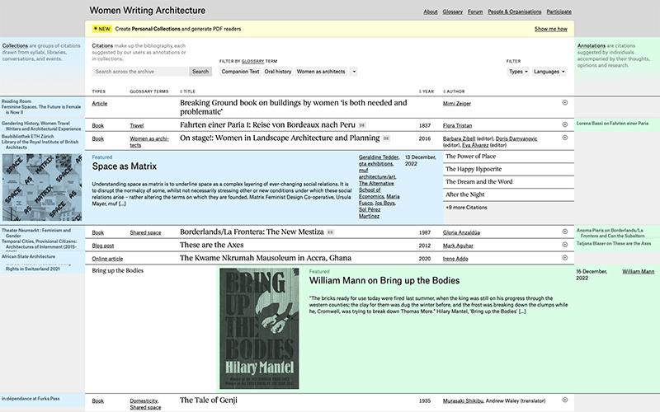Click the 'Show me how' link
The width and height of the screenshot is (660, 412).
point(550,29)
